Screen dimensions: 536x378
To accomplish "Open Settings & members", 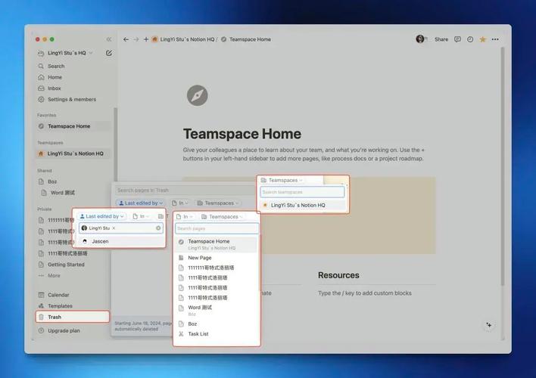I will pyautogui.click(x=73, y=99).
